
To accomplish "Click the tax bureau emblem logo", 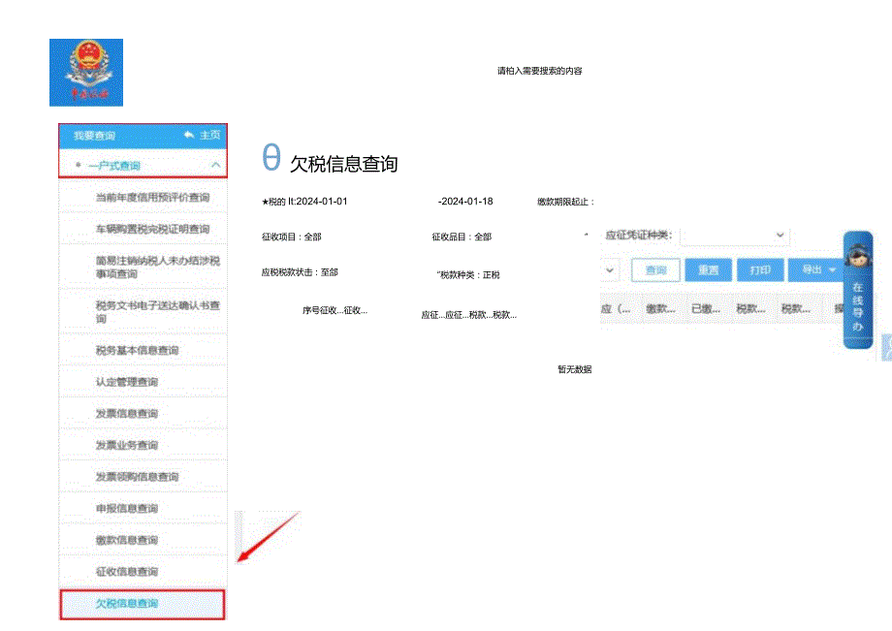I will tap(86, 72).
